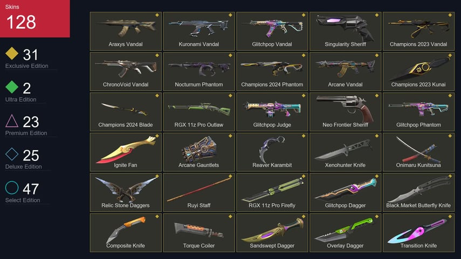Viewport: 461px width, 259px height.
Task: Select the Arcane Gauntlets skin
Action: [199, 152]
